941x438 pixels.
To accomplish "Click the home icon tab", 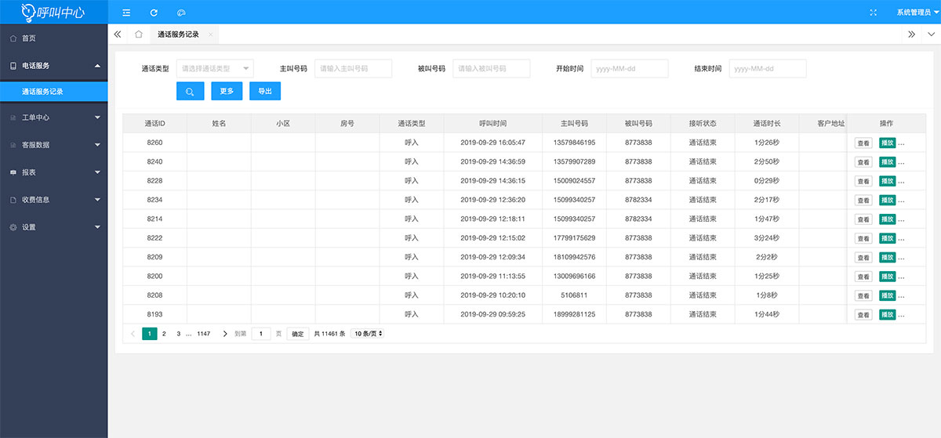I will (138, 34).
